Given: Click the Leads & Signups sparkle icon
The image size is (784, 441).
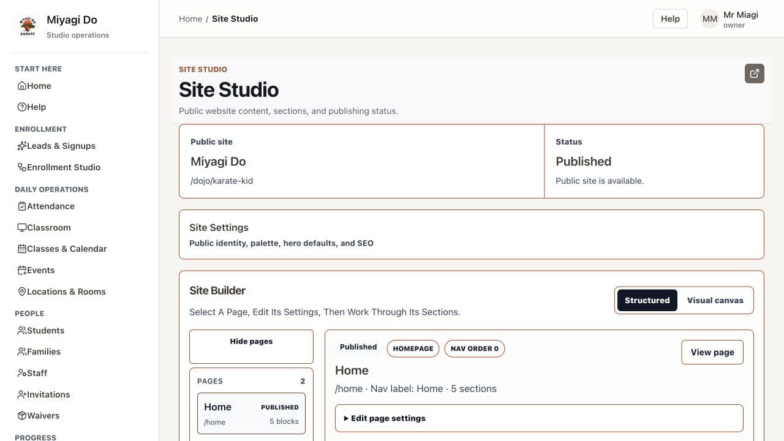Looking at the screenshot, I should [22, 146].
